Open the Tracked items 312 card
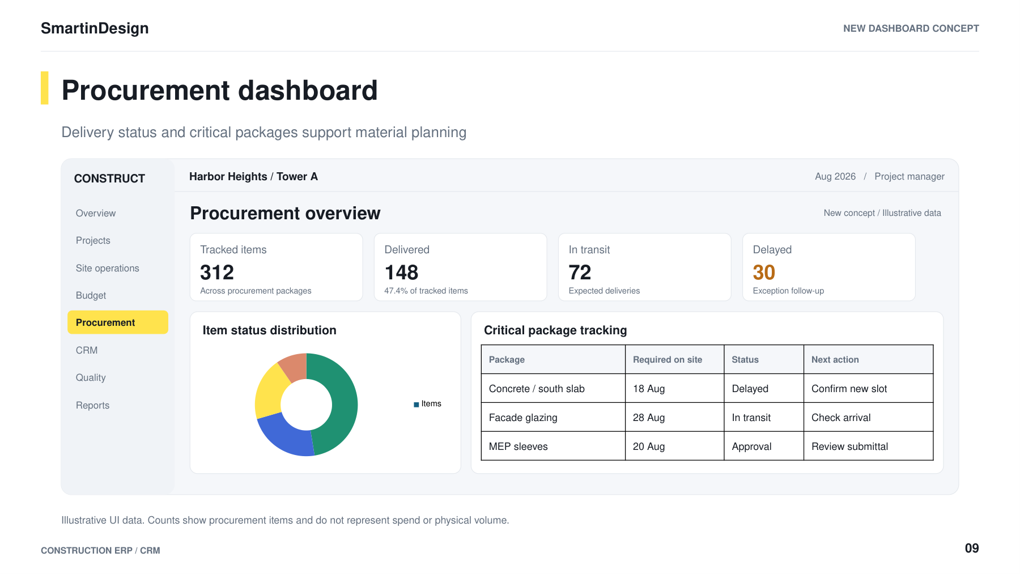Viewport: 1020px width, 574px height. tap(277, 267)
